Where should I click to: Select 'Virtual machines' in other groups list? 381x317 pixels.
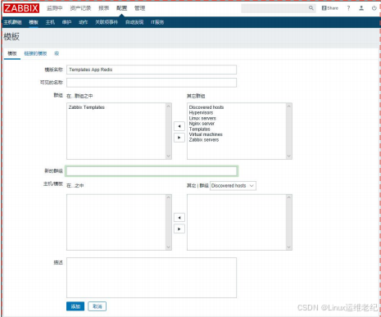(206, 134)
